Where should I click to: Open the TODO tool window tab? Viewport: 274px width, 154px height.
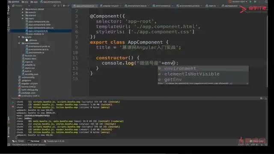18,141
